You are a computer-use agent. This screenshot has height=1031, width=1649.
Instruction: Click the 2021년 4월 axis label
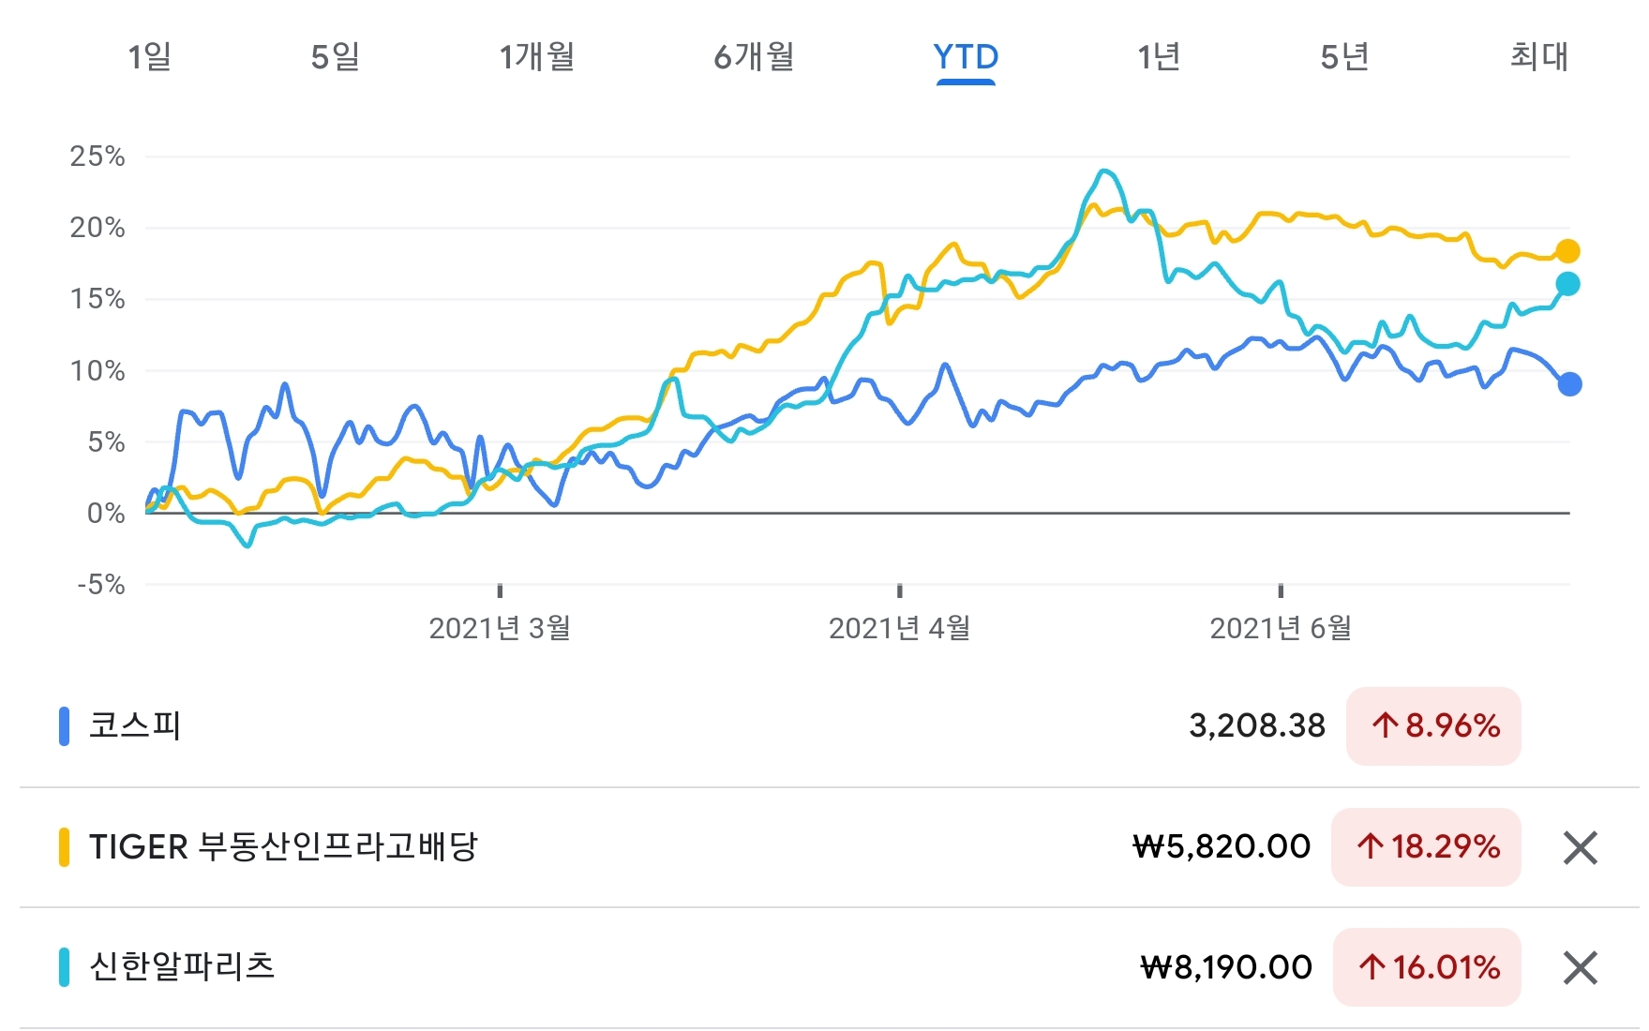[899, 628]
